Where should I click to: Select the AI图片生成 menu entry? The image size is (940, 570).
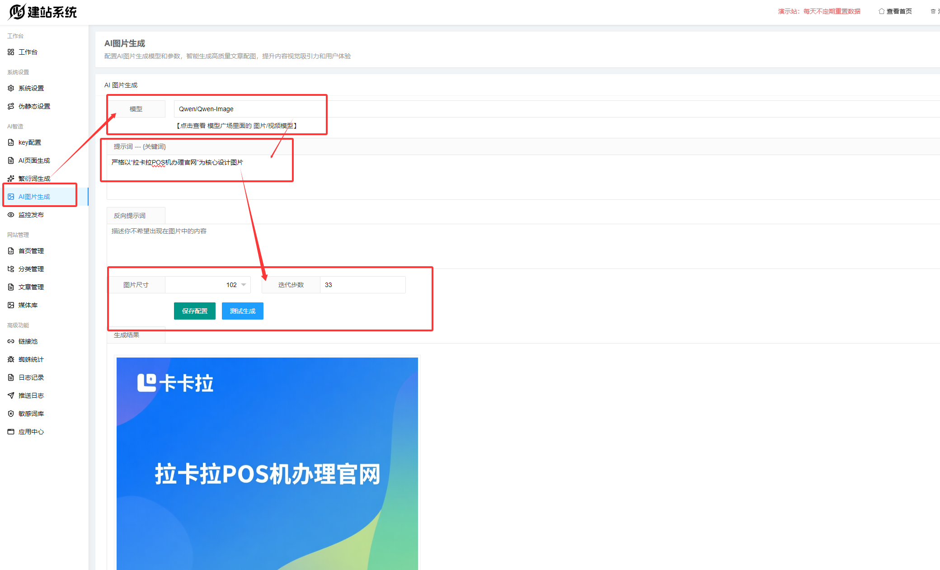[x=34, y=196]
